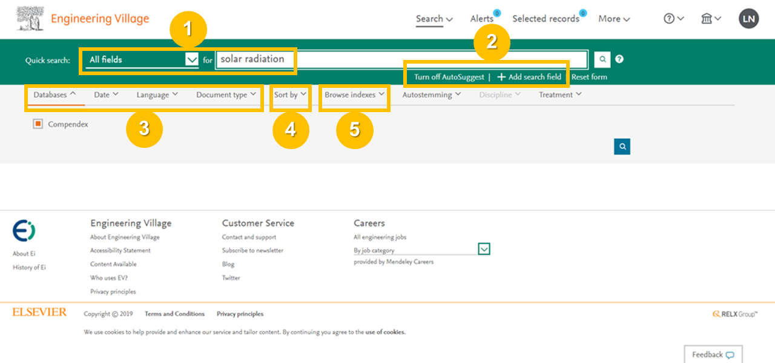Open the Sort by options
The width and height of the screenshot is (775, 363).
[291, 95]
